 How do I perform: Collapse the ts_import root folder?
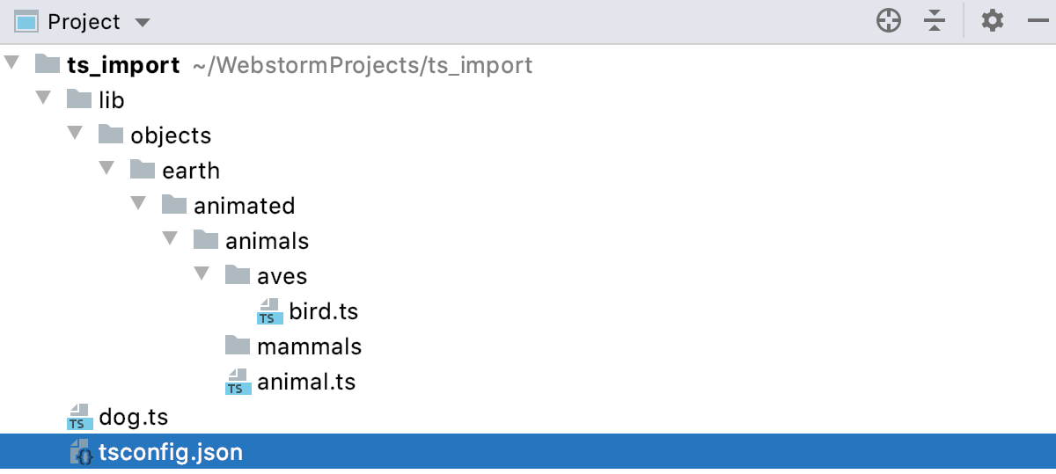[x=11, y=63]
